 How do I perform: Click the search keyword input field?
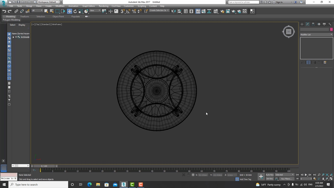[243, 2]
